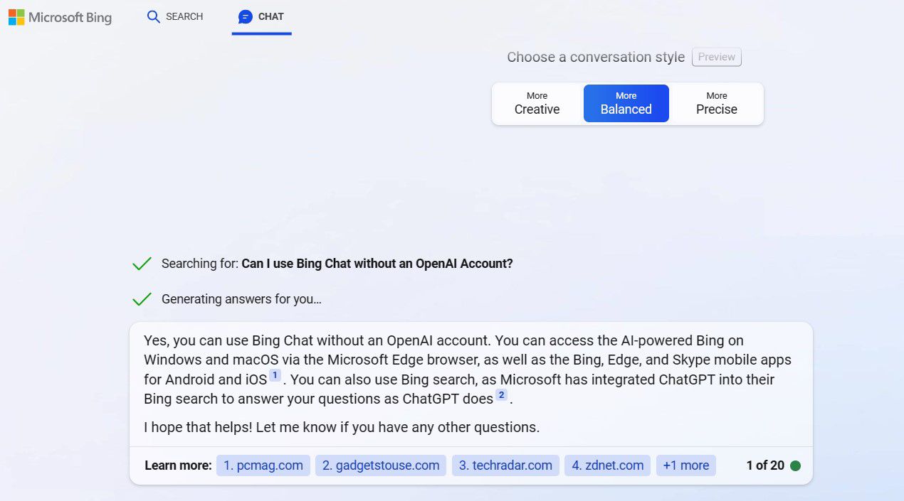Click the green status dot near "1 of 20"
Viewport: 904px width, 501px height.
pos(795,465)
